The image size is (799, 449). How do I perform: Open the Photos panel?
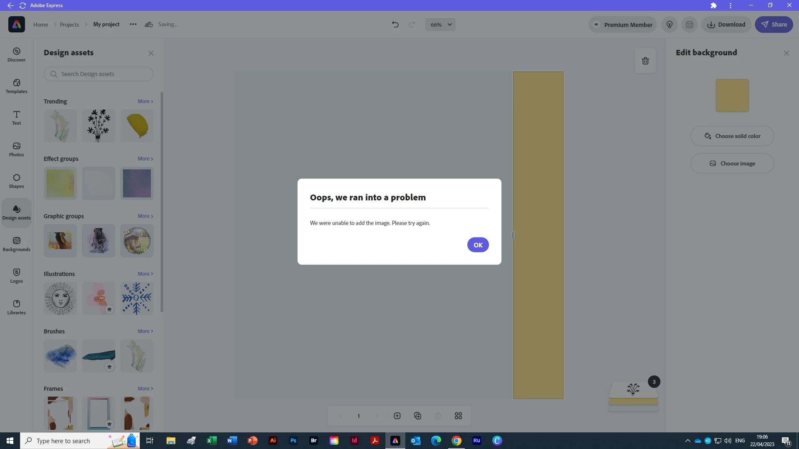pos(16,149)
